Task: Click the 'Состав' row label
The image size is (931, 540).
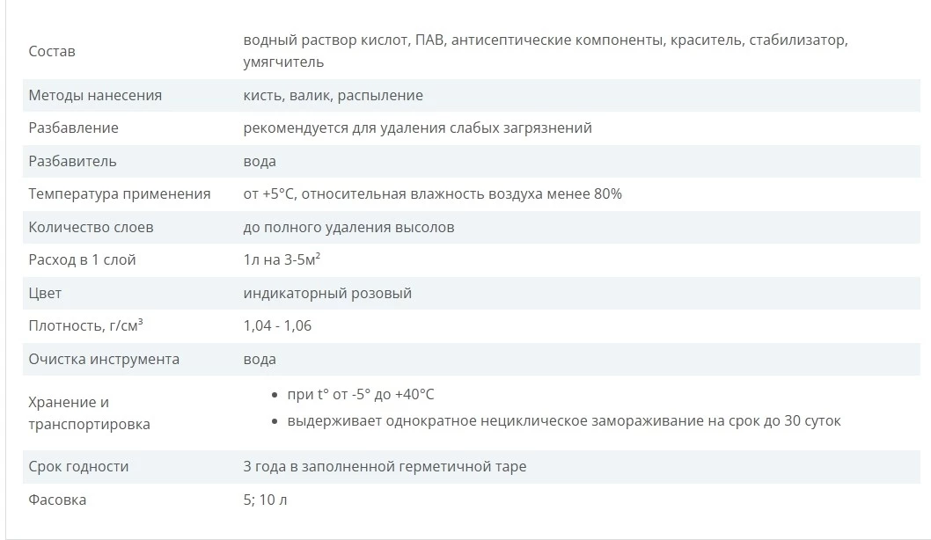Action: (x=52, y=51)
